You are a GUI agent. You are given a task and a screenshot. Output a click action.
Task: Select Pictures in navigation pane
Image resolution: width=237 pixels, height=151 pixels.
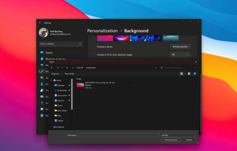pos(59,101)
